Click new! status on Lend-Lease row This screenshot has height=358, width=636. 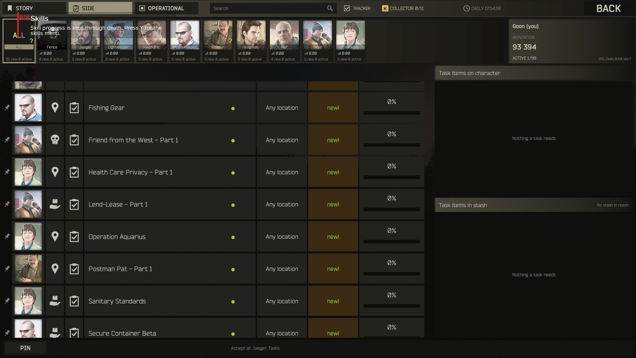[333, 204]
